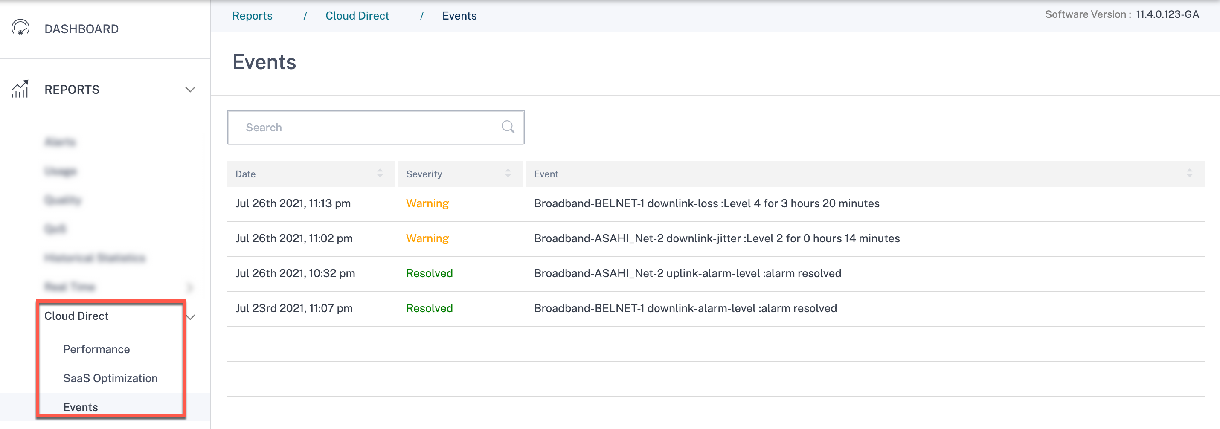Click the Events breadcrumb text
This screenshot has height=429, width=1220.
pyautogui.click(x=459, y=16)
